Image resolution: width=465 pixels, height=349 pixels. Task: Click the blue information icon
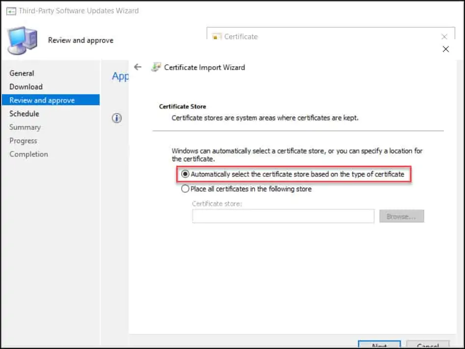click(x=117, y=118)
